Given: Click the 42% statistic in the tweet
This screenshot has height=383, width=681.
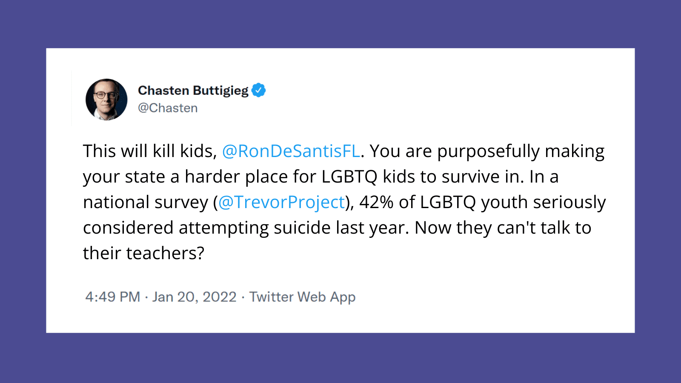Looking at the screenshot, I should 376,202.
